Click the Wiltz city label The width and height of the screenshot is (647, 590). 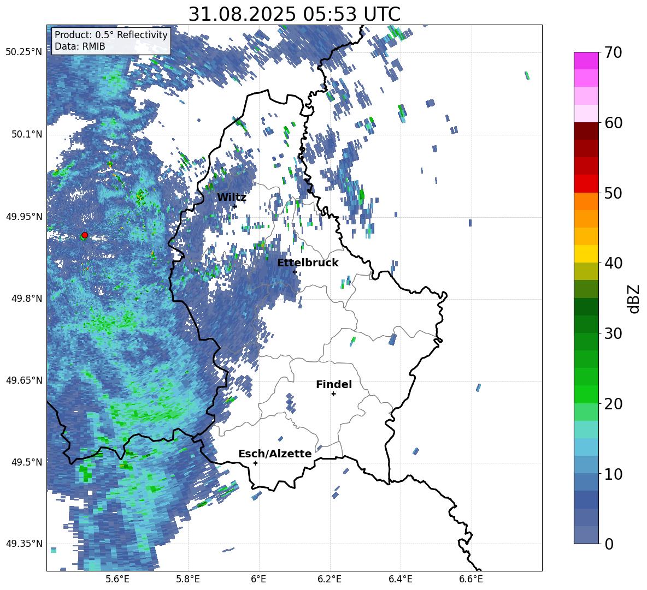(232, 198)
